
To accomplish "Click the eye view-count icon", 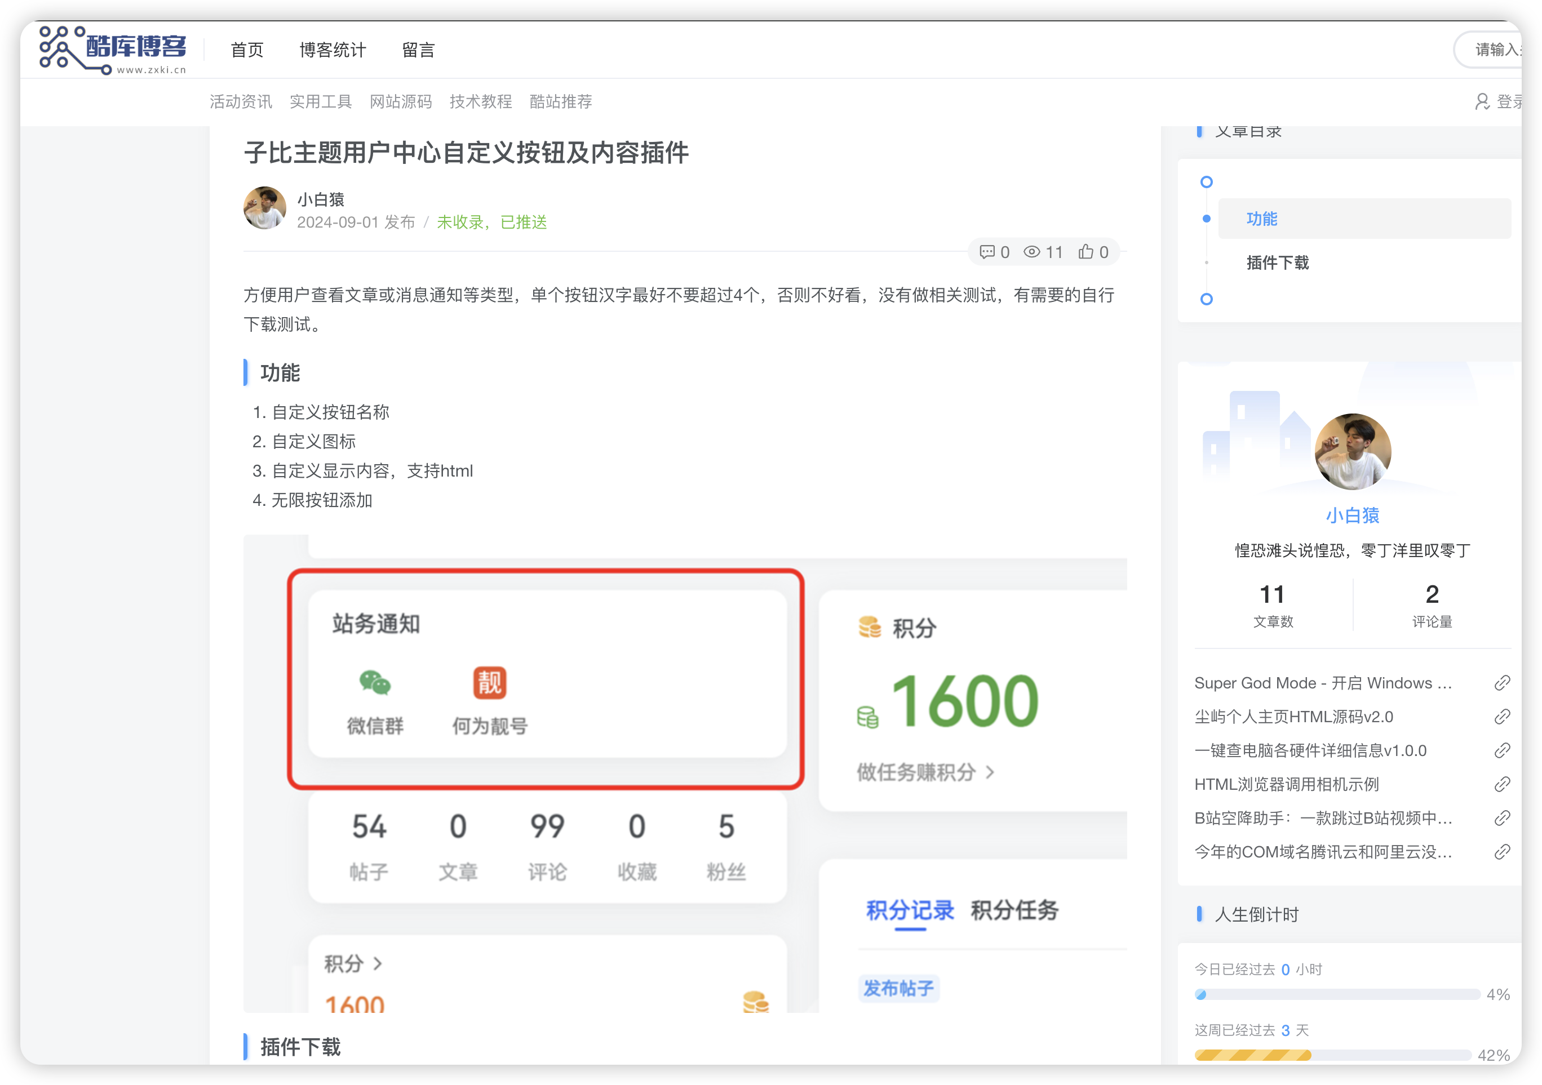I will [x=1033, y=252].
